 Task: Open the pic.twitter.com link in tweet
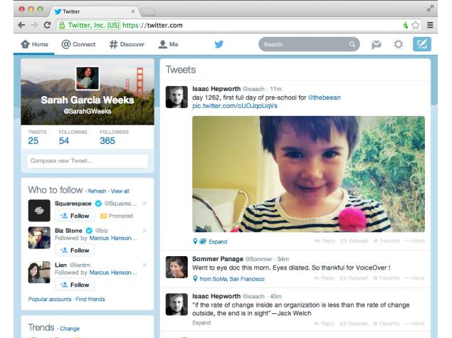click(x=235, y=105)
